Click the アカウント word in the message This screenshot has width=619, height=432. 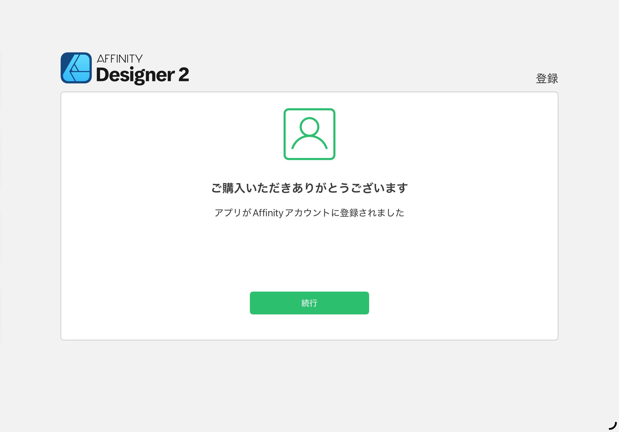coord(307,213)
